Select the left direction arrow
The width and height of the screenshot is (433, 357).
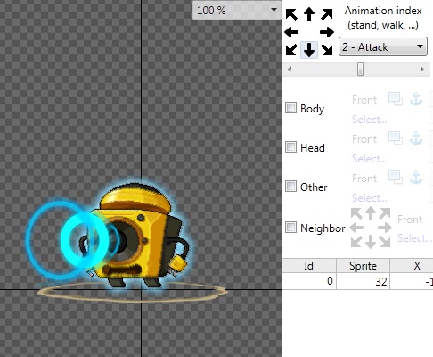291,32
